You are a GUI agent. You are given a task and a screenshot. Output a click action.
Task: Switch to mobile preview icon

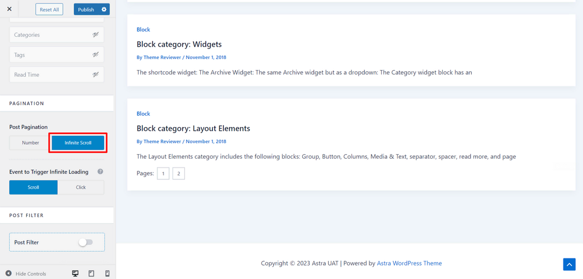[107, 273]
